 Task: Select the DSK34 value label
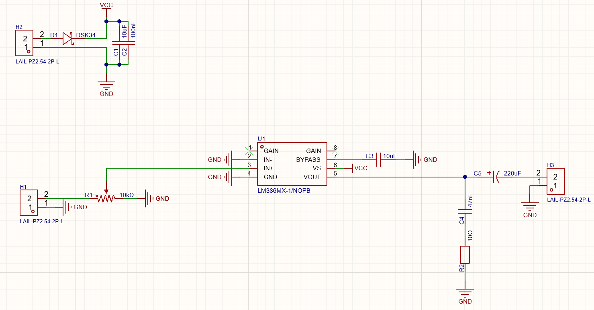pos(86,35)
